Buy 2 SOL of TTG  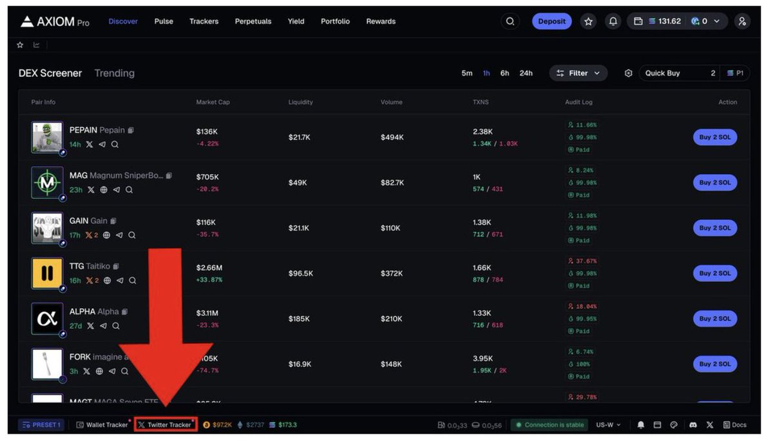pos(715,273)
